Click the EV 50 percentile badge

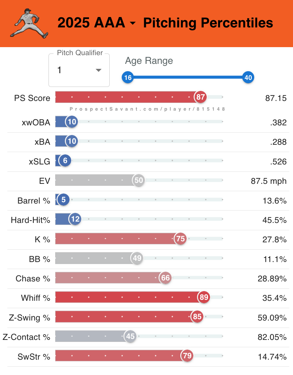[x=138, y=180]
